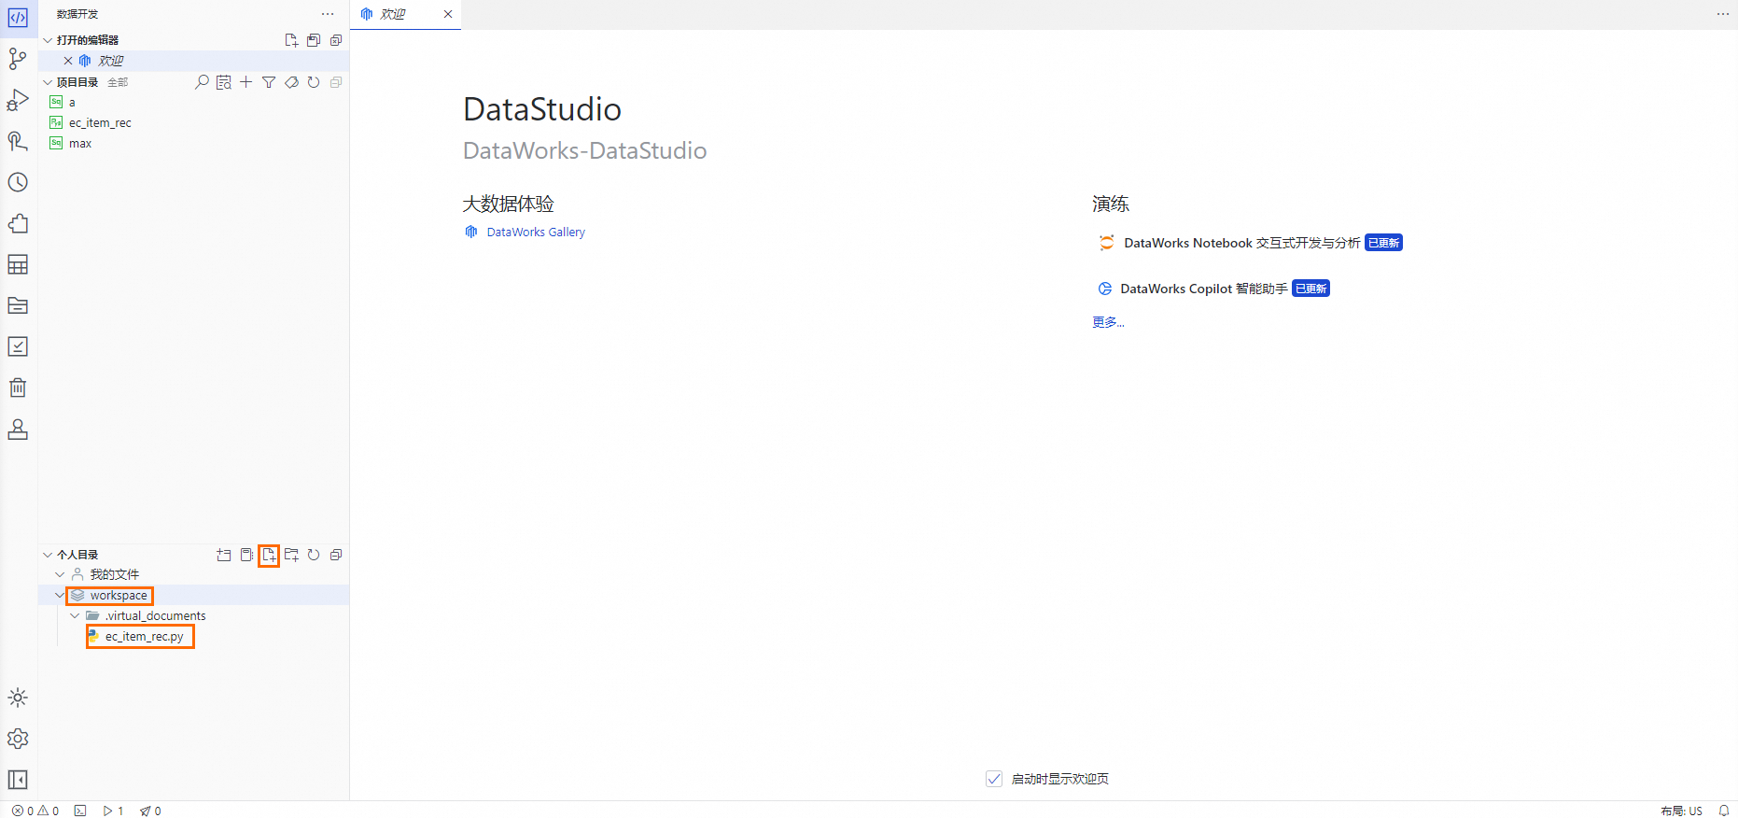Open the source control branch view
Image resolution: width=1738 pixels, height=818 pixels.
click(x=18, y=59)
